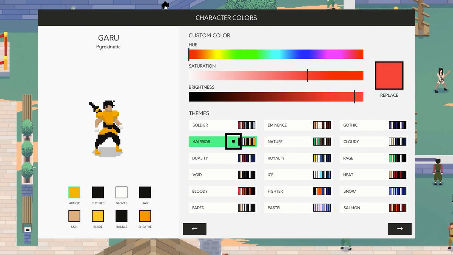Select the Ice theme
The width and height of the screenshot is (453, 255).
coord(298,175)
